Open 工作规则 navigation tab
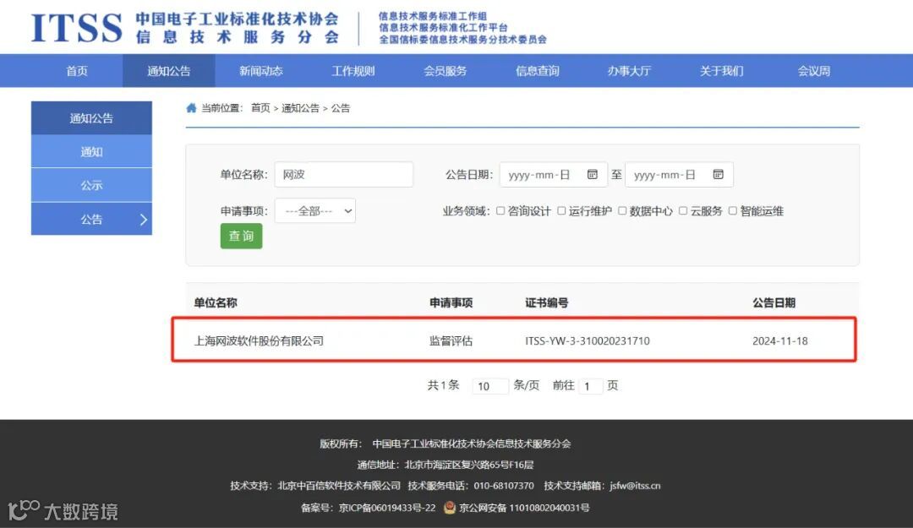 point(353,71)
